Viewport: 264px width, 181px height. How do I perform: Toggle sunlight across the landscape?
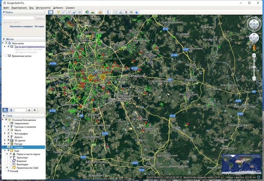(92, 12)
